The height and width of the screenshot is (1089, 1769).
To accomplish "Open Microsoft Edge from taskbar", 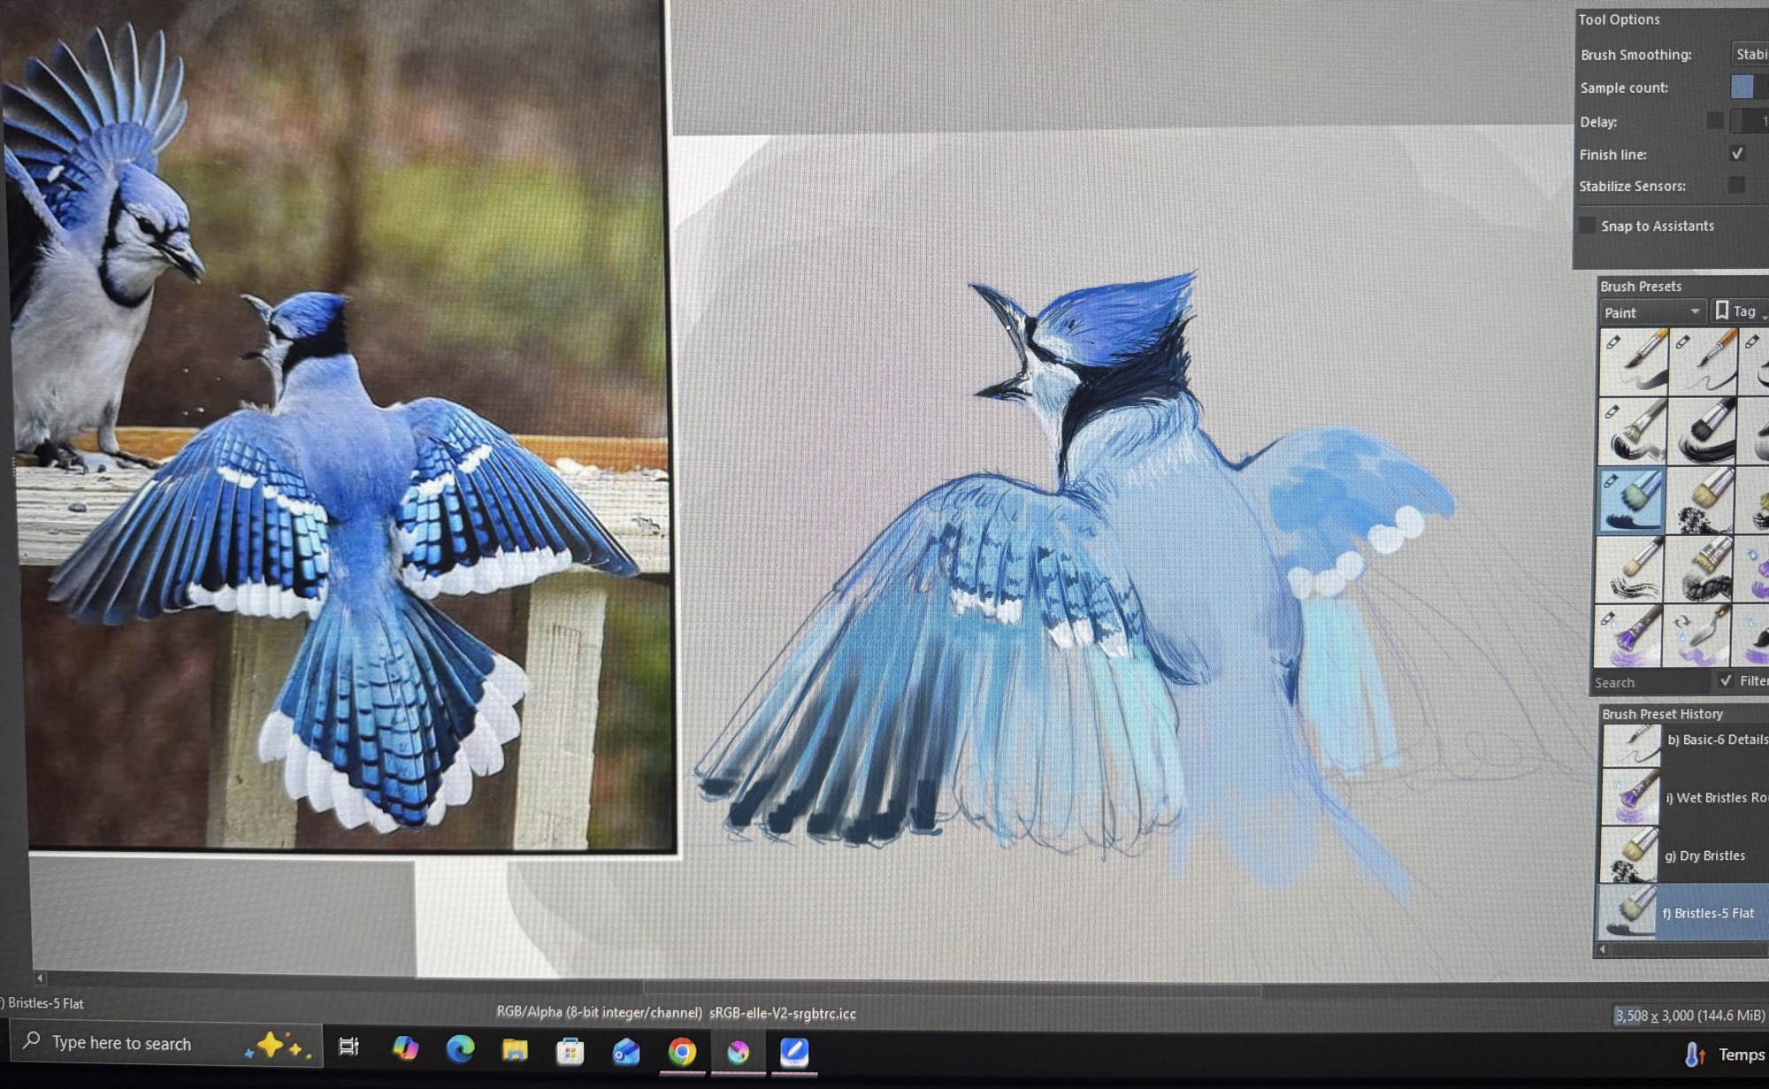I will [460, 1050].
